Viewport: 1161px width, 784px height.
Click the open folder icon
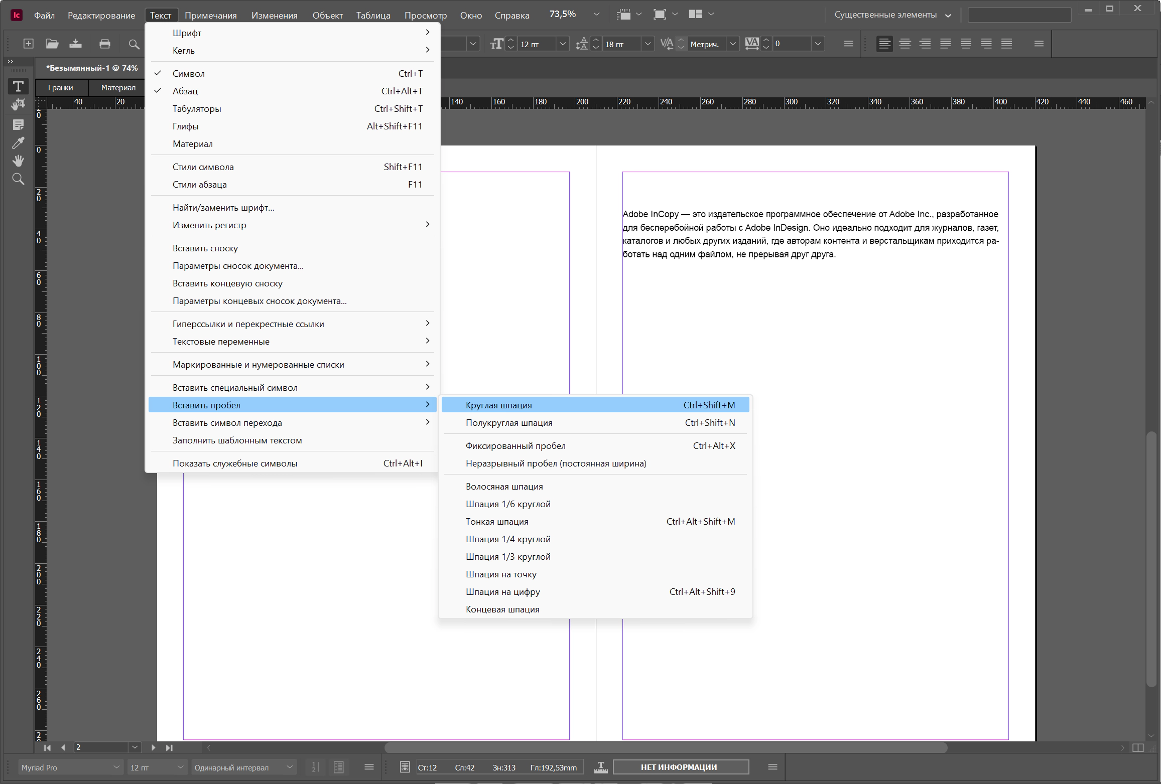click(52, 44)
